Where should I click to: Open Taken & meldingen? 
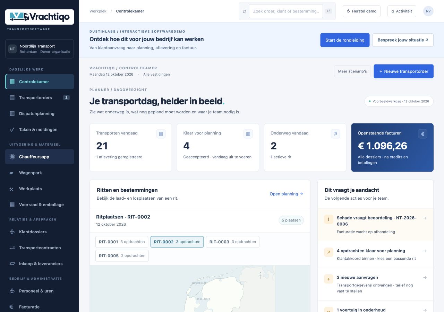point(40,130)
